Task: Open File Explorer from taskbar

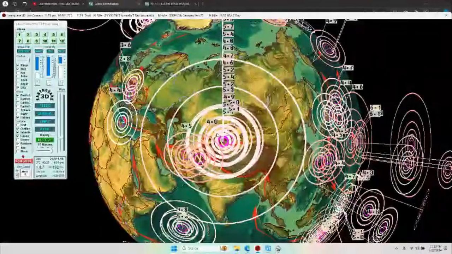Action: 237,249
